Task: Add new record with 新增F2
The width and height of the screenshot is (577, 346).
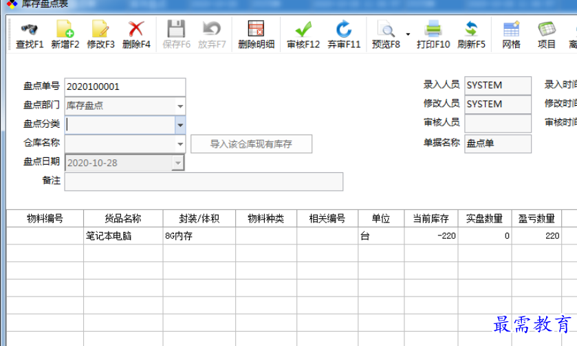Action: pos(65,35)
